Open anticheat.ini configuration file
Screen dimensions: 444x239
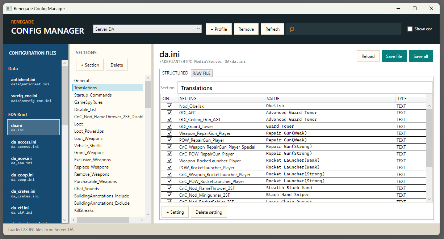coord(33,81)
